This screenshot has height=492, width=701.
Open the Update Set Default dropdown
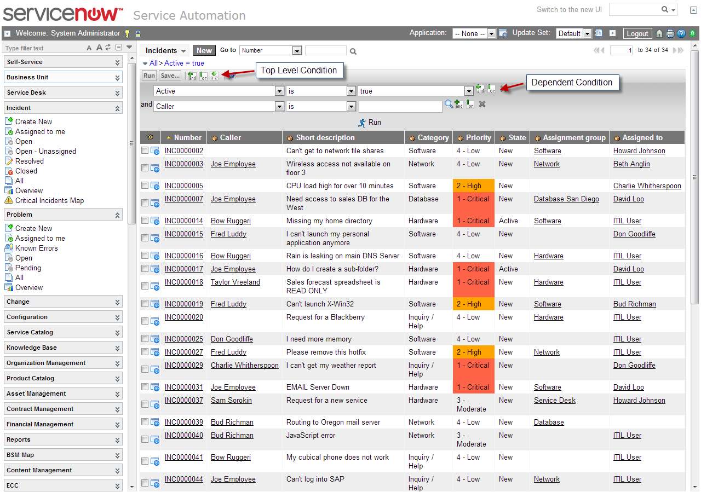coord(574,33)
